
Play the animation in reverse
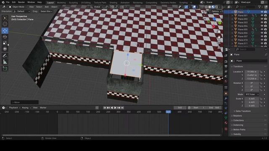click(112, 108)
